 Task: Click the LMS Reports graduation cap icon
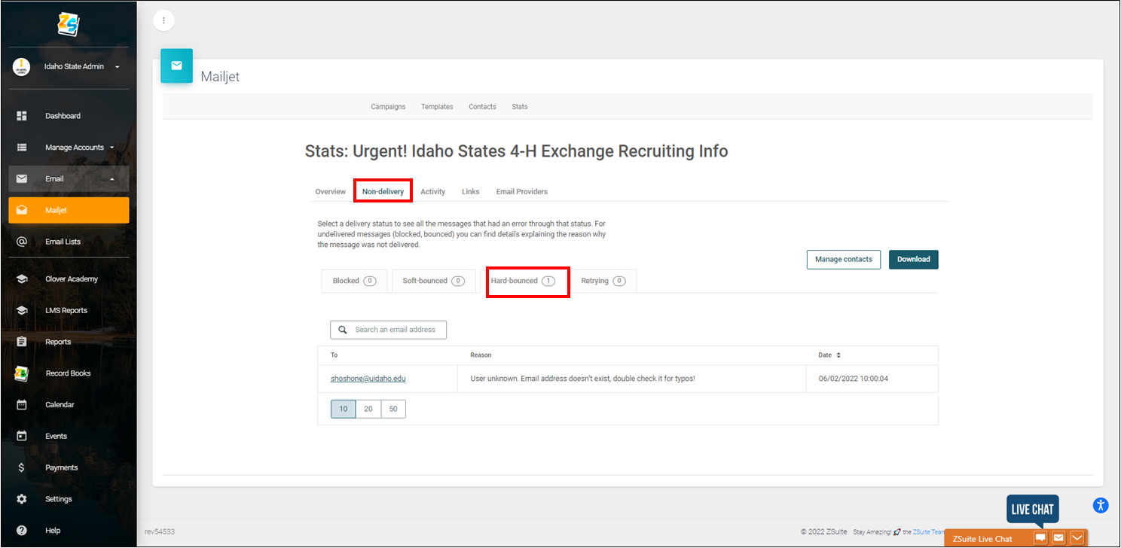pos(22,310)
